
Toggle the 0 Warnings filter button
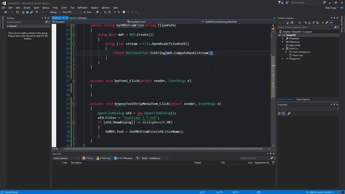pos(103,158)
